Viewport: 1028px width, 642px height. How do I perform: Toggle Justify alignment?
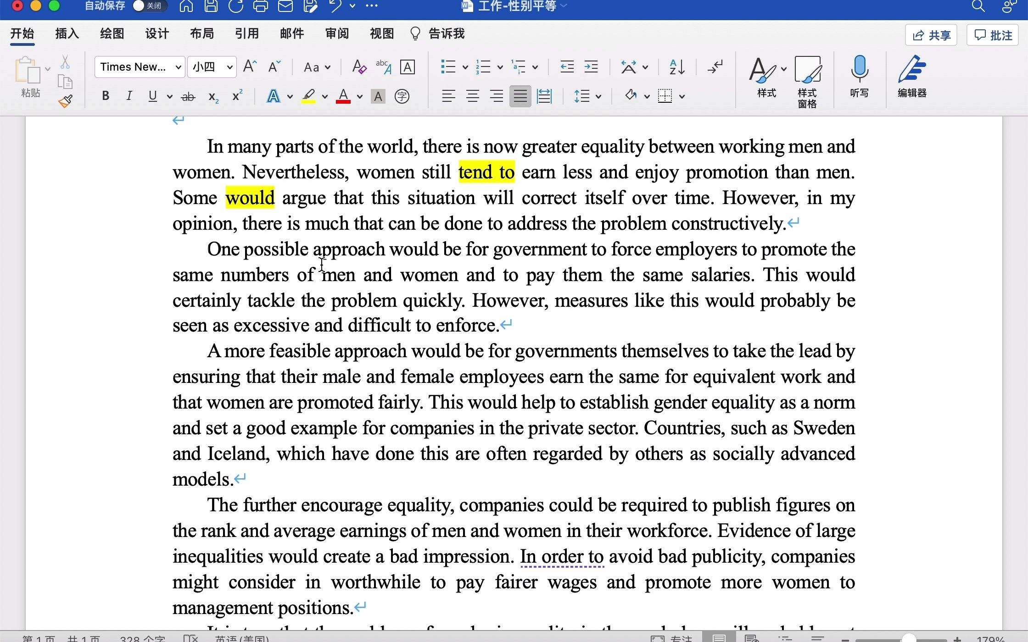[x=520, y=96]
